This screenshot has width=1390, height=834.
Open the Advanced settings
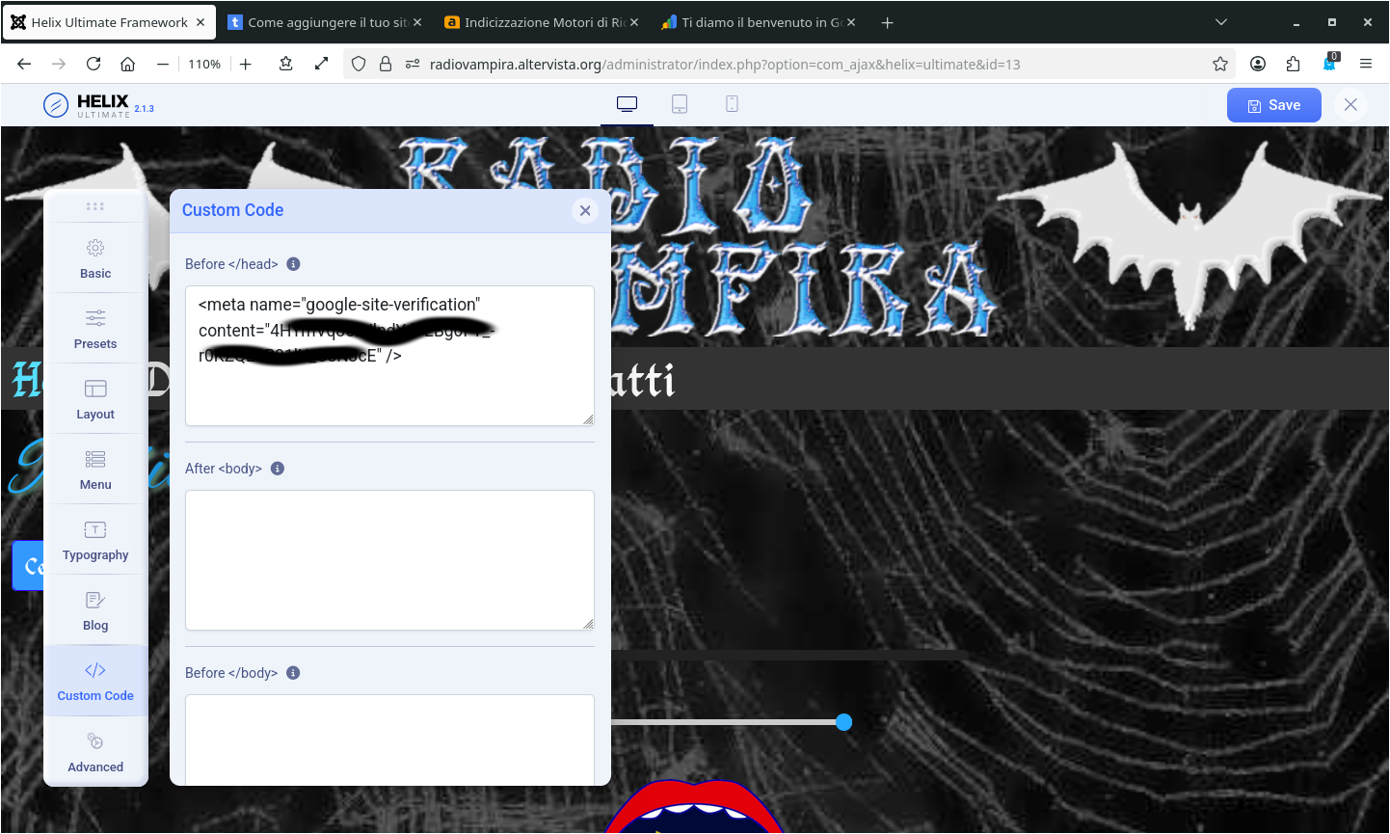[x=95, y=752]
